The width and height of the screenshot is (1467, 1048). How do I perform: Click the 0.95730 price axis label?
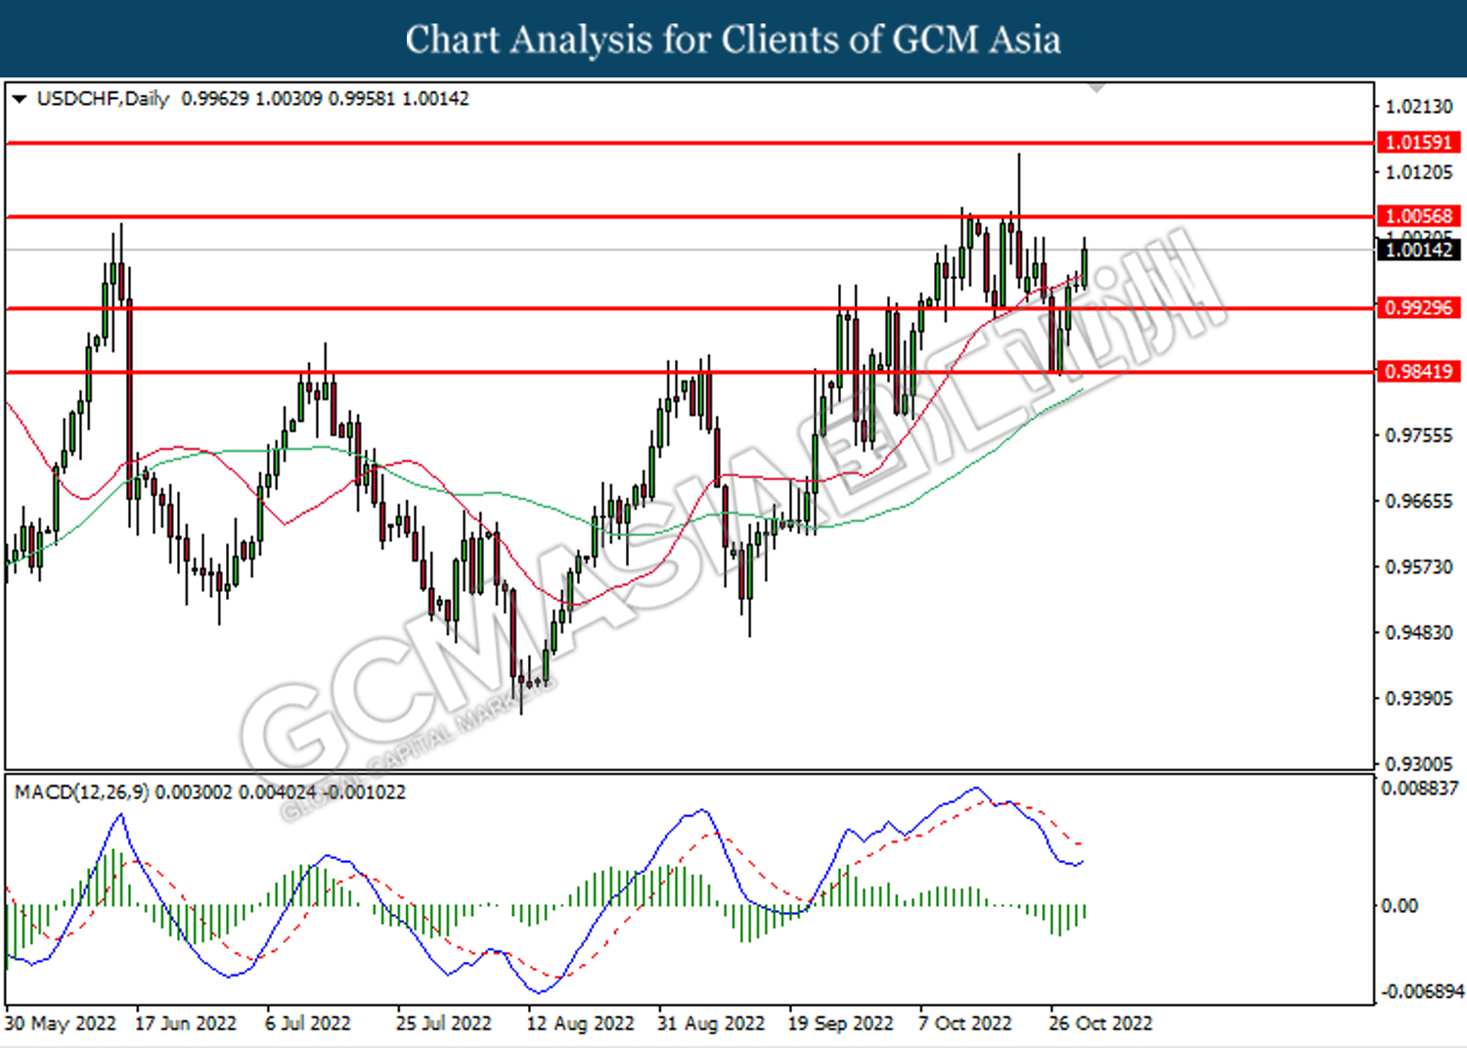point(1419,568)
